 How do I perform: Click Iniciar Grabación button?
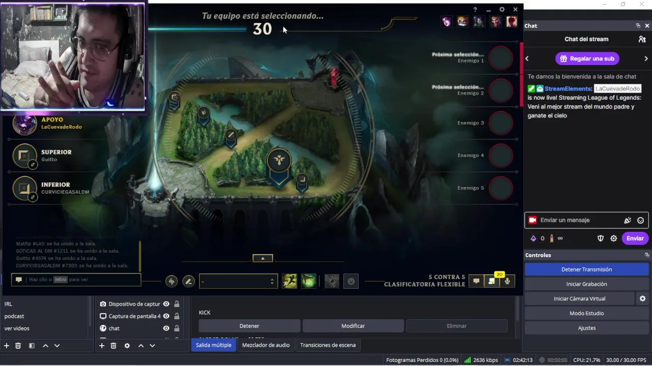click(x=587, y=284)
